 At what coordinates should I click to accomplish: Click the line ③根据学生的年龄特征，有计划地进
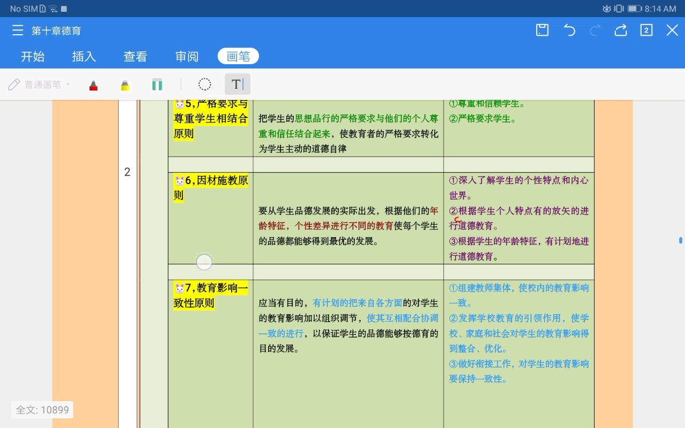point(519,241)
